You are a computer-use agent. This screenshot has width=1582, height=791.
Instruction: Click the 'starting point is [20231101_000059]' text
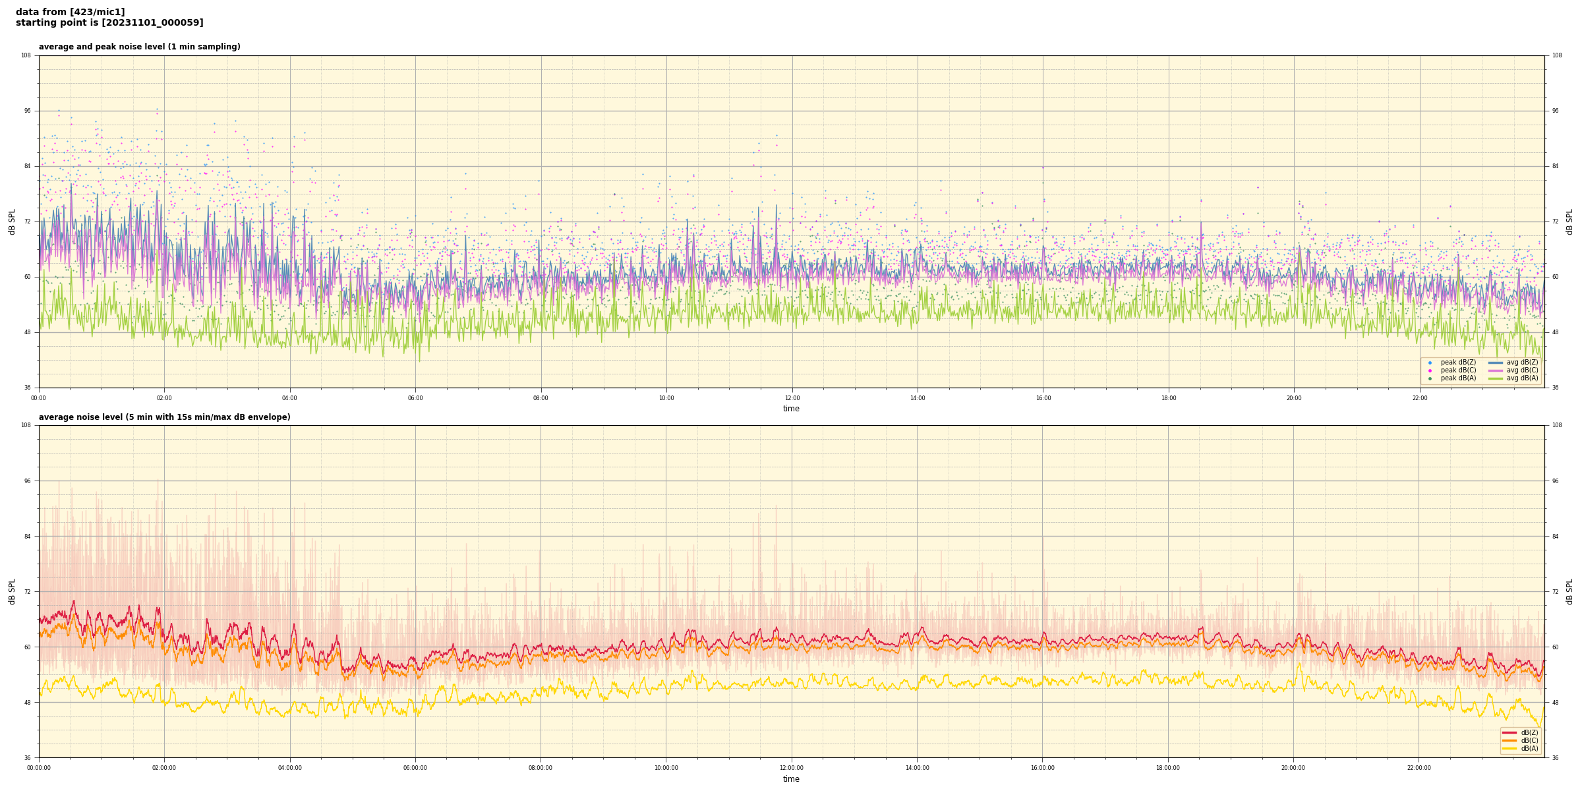pos(109,23)
